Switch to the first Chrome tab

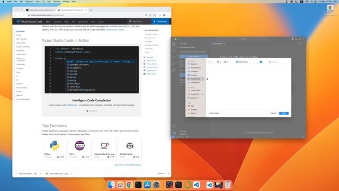[40, 10]
